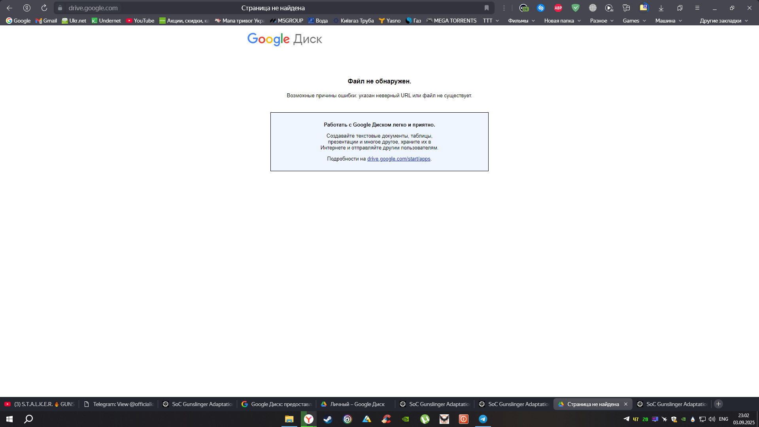The image size is (759, 427).
Task: Close the Страница не найдена tab
Action: [x=626, y=404]
